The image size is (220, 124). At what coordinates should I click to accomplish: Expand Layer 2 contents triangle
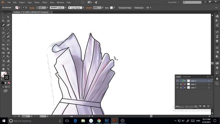(185, 84)
